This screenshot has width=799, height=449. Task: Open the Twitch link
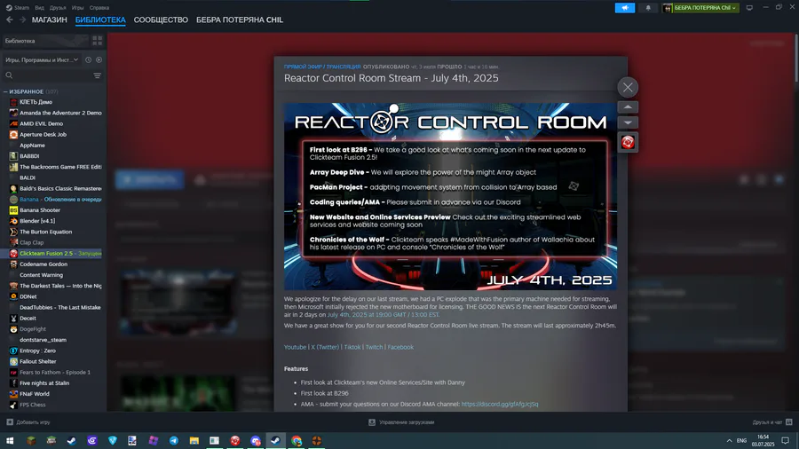(x=374, y=347)
